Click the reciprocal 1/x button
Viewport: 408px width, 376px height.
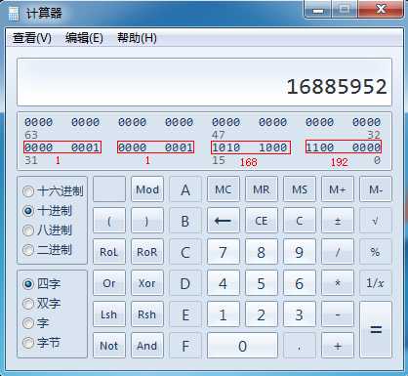tap(376, 283)
